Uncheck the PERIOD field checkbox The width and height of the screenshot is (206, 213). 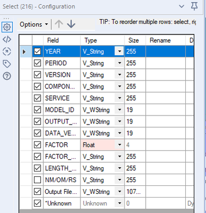coord(37,63)
